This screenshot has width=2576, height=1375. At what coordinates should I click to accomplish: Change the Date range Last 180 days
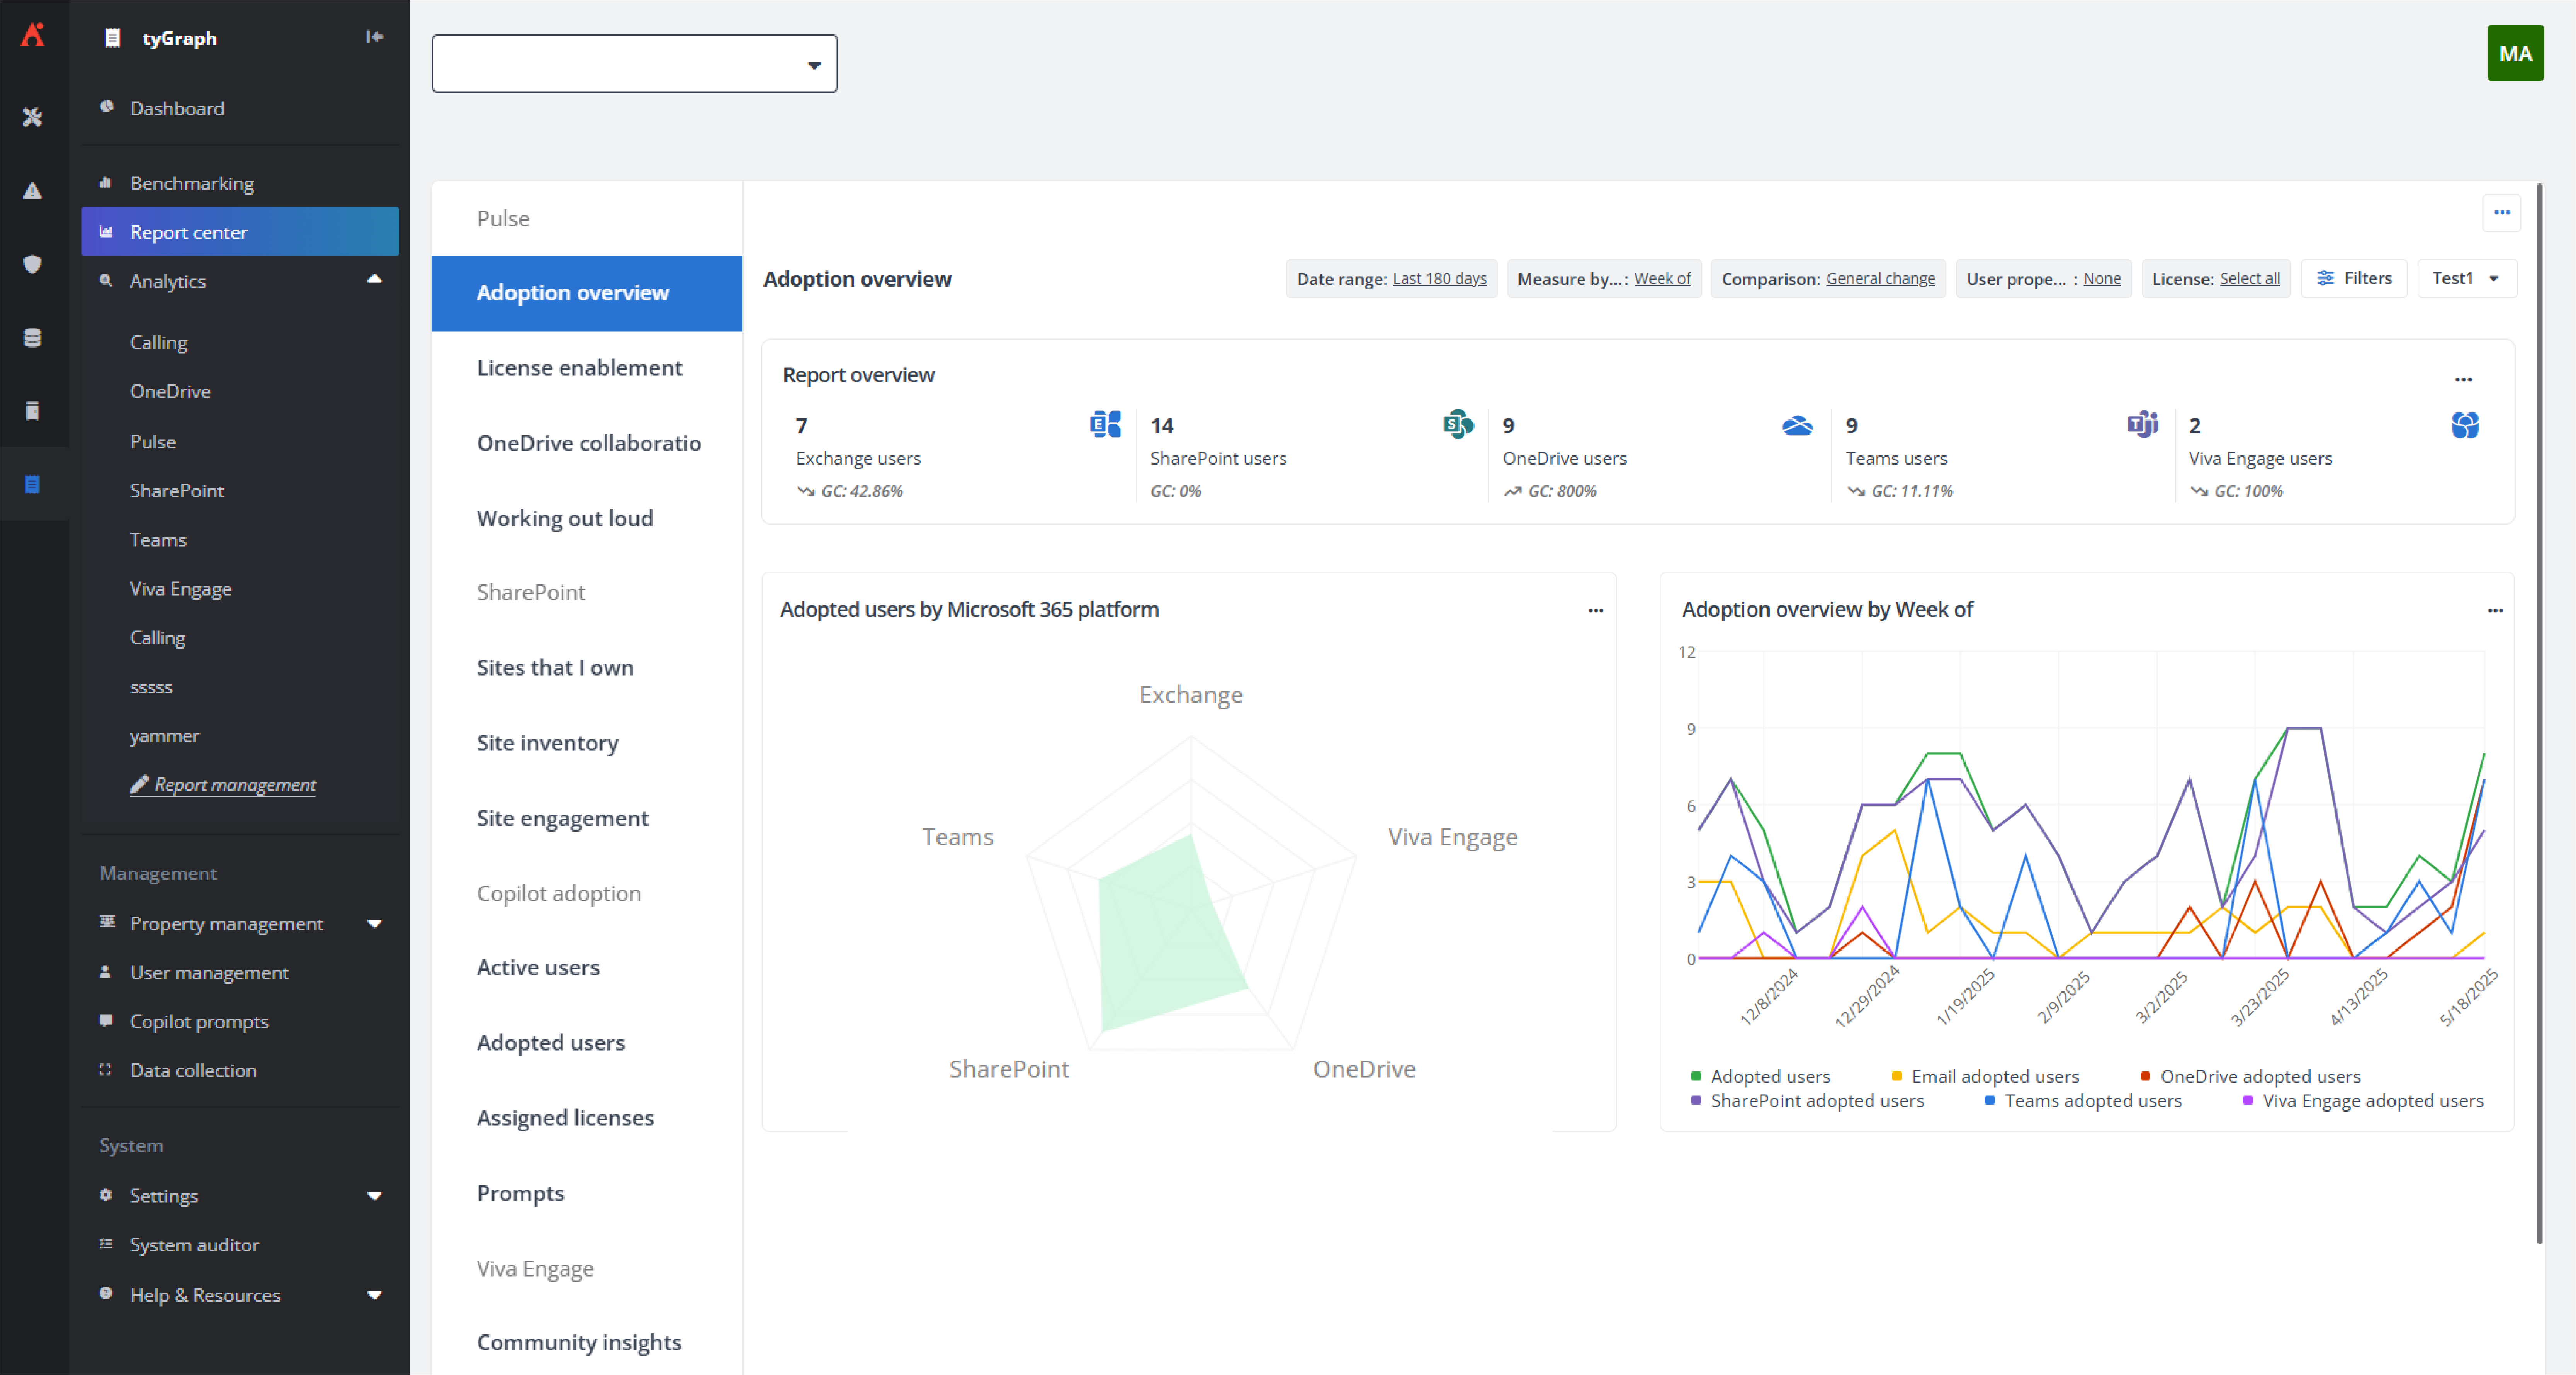[x=1439, y=279]
